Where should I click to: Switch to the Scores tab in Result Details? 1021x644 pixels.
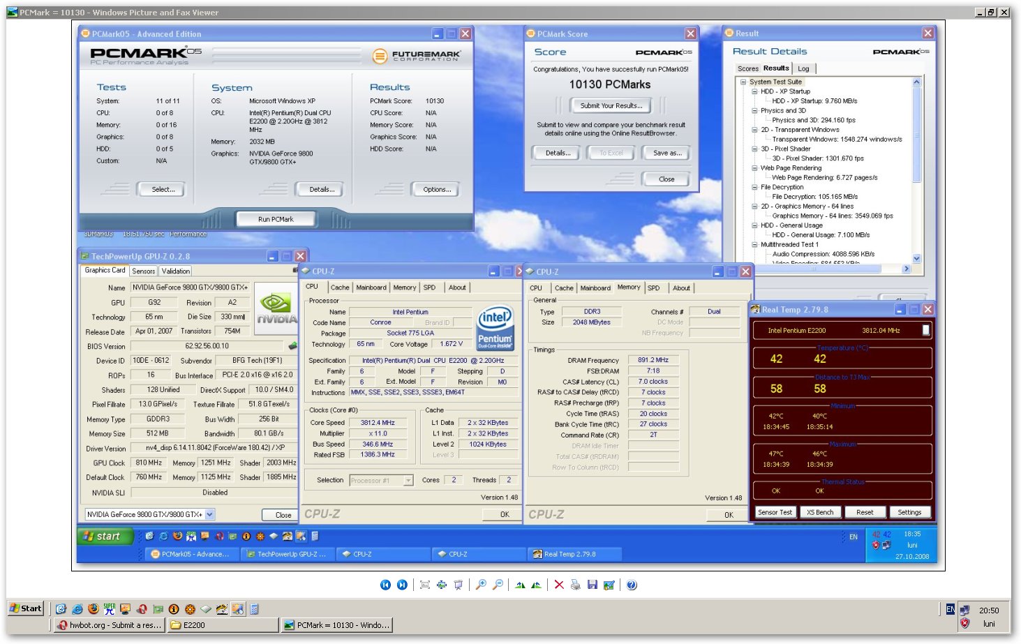click(x=747, y=68)
